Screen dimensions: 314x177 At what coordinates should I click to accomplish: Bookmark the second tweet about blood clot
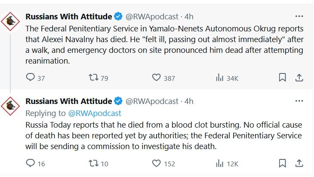coord(282,163)
